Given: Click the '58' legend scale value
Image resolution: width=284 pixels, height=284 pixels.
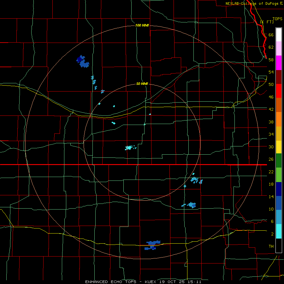Looking at the screenshot, I should pyautogui.click(x=271, y=60).
